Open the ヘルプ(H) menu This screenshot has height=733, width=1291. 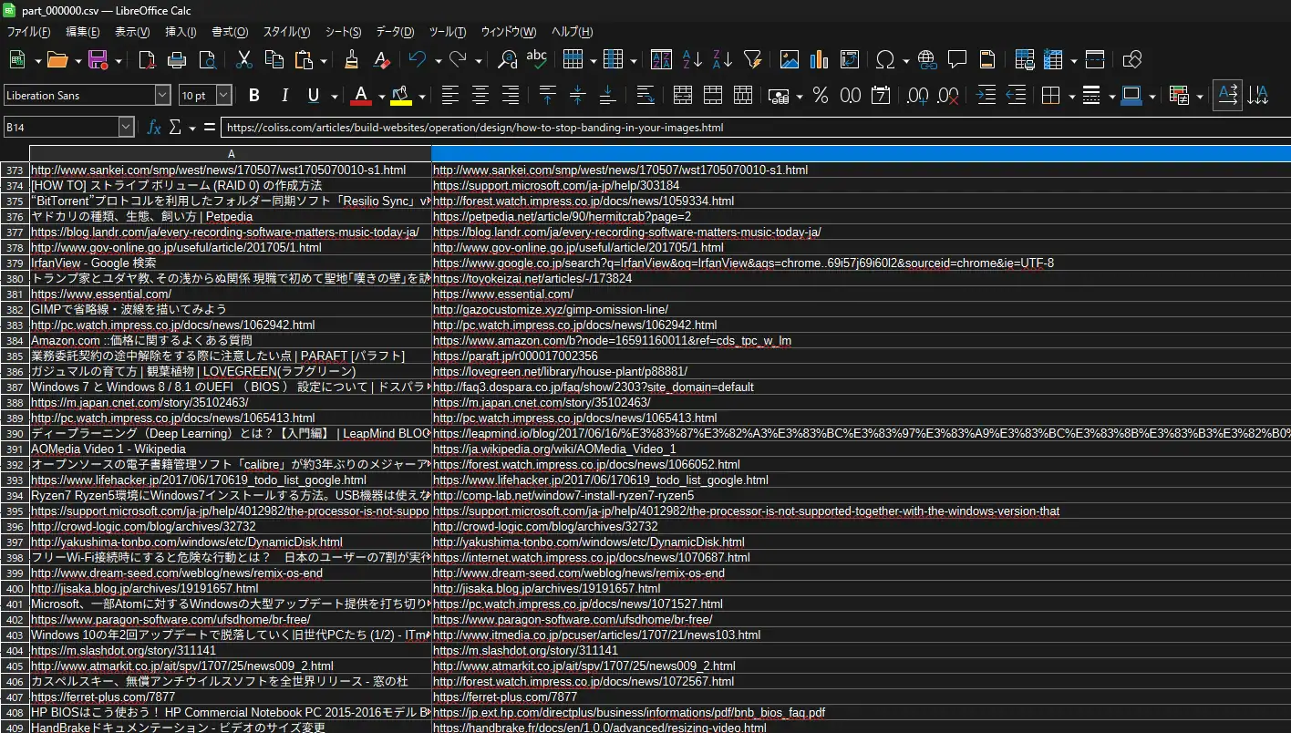click(x=573, y=32)
